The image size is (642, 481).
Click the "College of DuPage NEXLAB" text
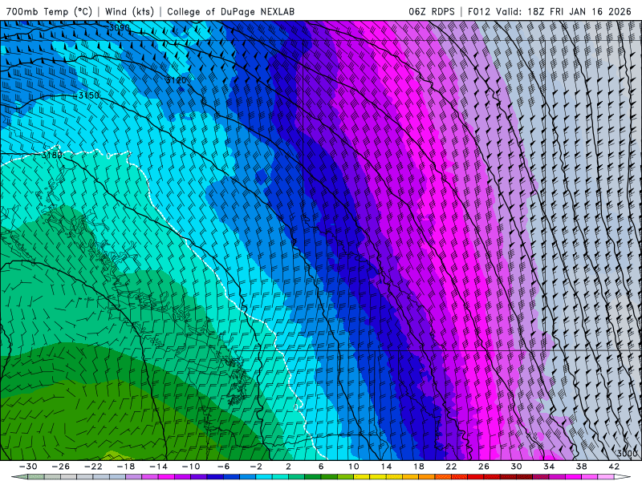click(x=230, y=11)
